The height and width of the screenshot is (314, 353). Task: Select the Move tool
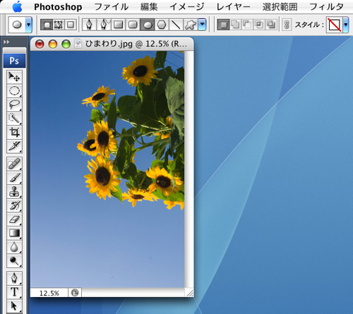pos(14,77)
